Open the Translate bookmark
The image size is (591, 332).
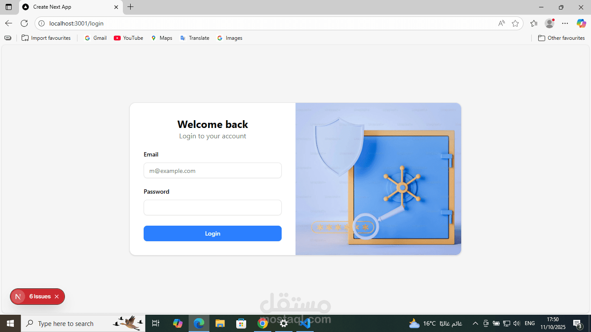coord(195,38)
